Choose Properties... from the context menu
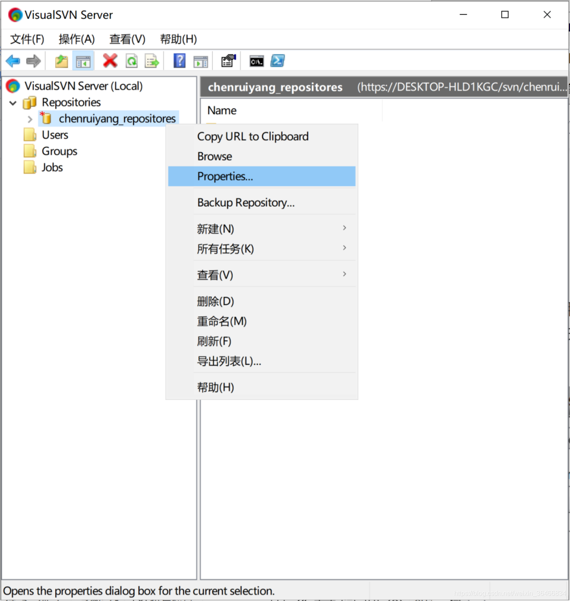Image resolution: width=570 pixels, height=601 pixels. click(x=262, y=176)
